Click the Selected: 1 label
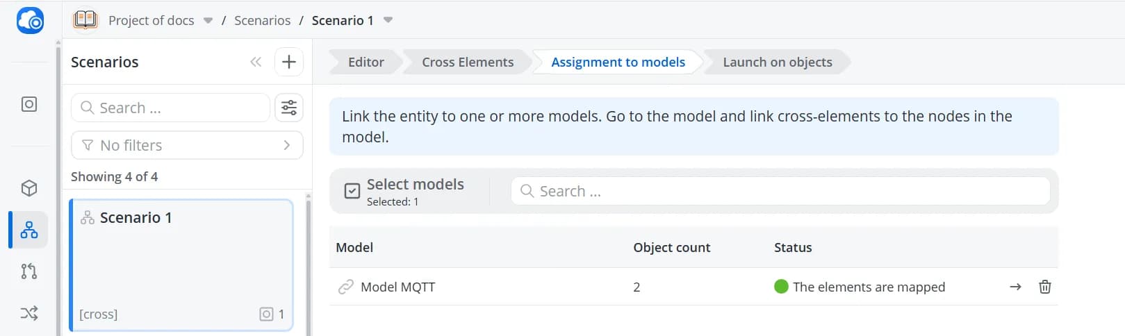1125x336 pixels. (x=393, y=202)
